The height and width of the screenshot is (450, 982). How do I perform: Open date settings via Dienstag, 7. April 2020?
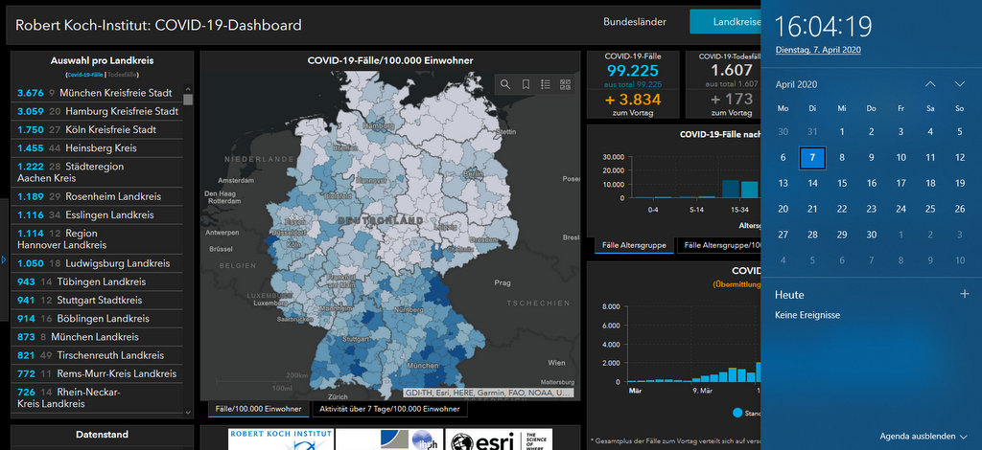coord(818,50)
